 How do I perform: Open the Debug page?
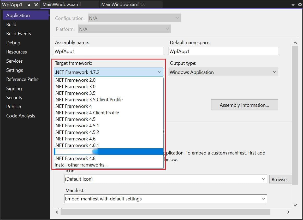point(13,43)
